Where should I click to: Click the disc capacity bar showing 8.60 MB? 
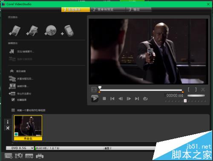tap(95, 148)
